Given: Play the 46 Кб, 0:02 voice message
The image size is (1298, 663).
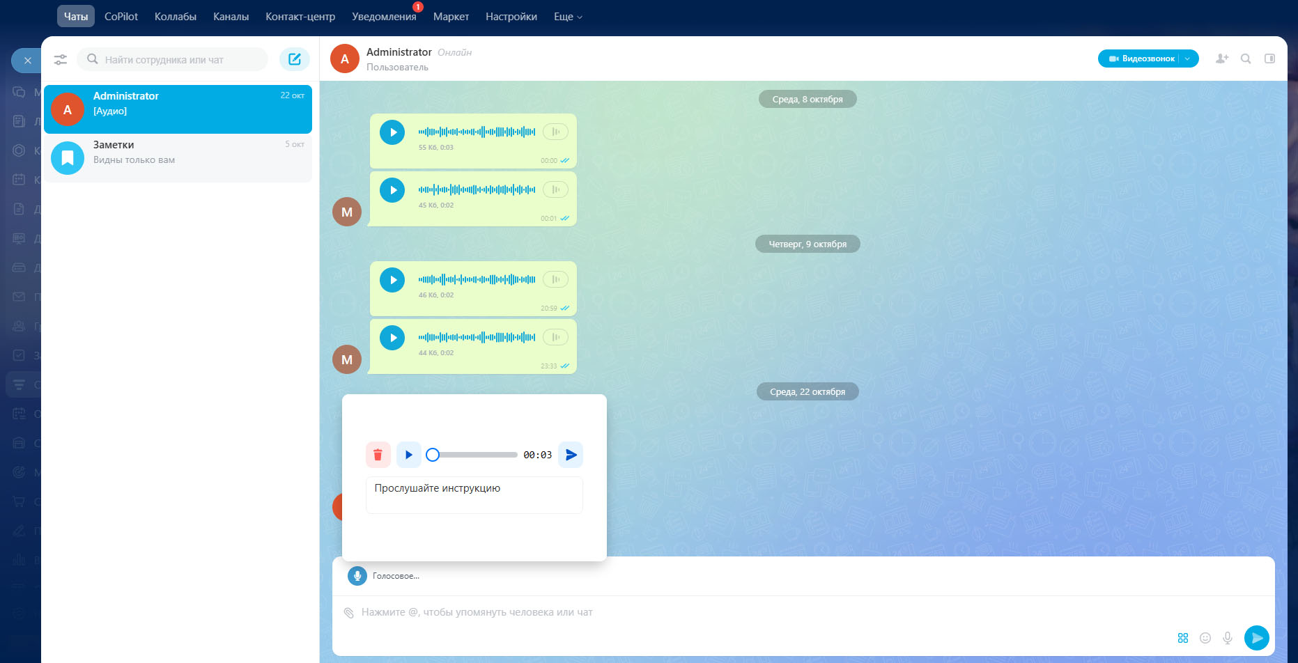Looking at the screenshot, I should tap(392, 280).
